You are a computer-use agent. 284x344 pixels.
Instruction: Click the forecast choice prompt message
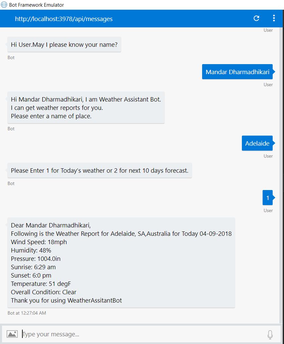point(100,170)
